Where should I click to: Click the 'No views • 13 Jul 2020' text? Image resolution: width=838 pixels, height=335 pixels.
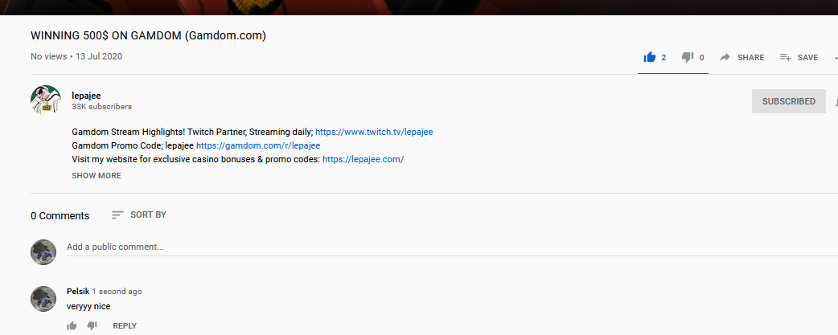click(76, 56)
